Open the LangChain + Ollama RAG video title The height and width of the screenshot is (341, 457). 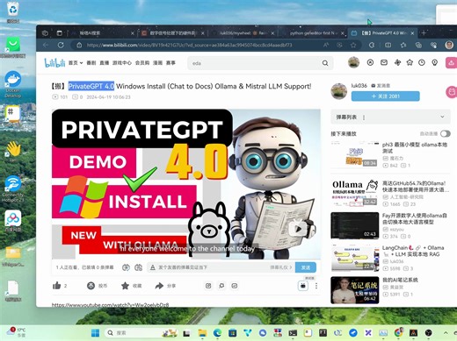pos(413,251)
